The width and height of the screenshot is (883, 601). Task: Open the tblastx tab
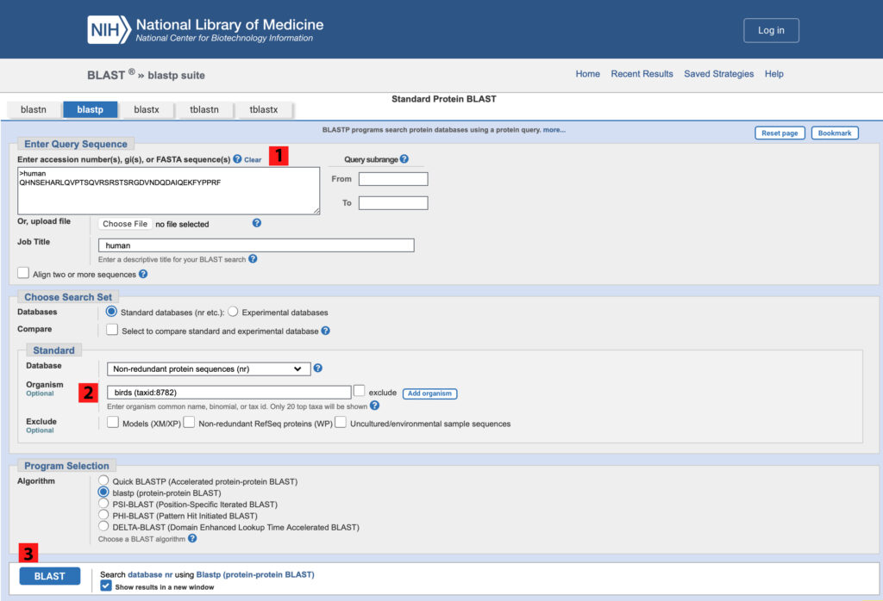pos(264,109)
